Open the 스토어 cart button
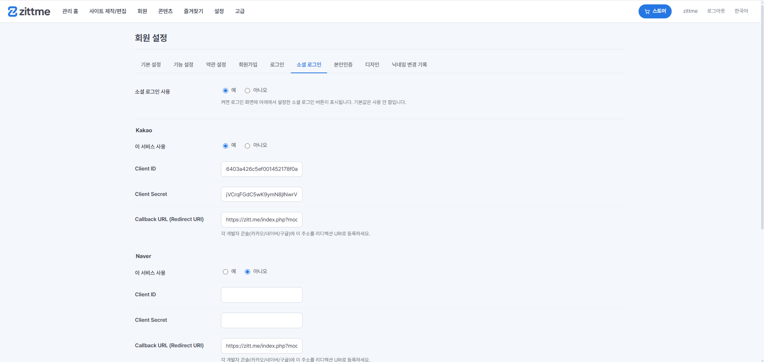Screen dimensions: 764x362 click(655, 11)
